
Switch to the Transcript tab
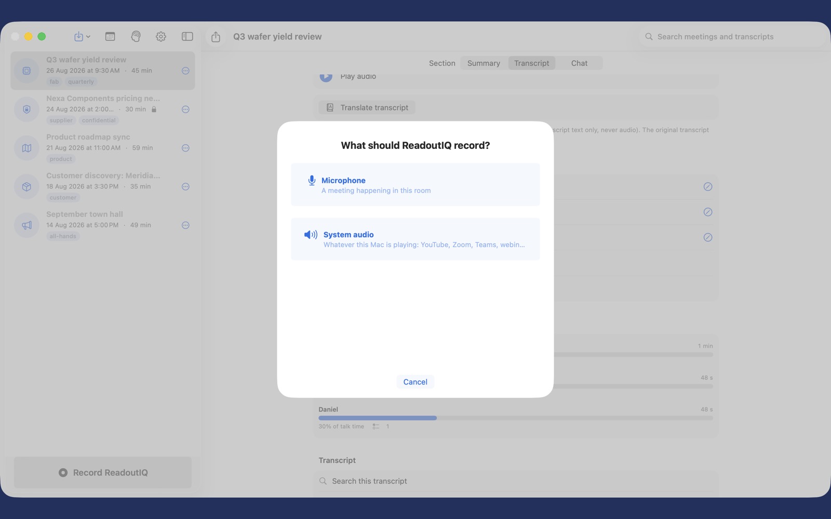pos(531,63)
